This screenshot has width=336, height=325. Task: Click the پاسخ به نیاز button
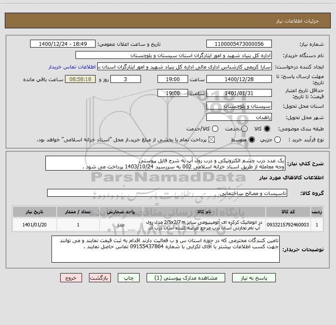click(x=254, y=278)
